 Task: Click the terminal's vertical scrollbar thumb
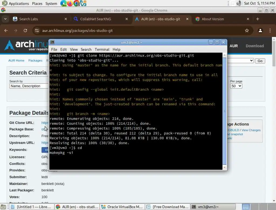225,111
